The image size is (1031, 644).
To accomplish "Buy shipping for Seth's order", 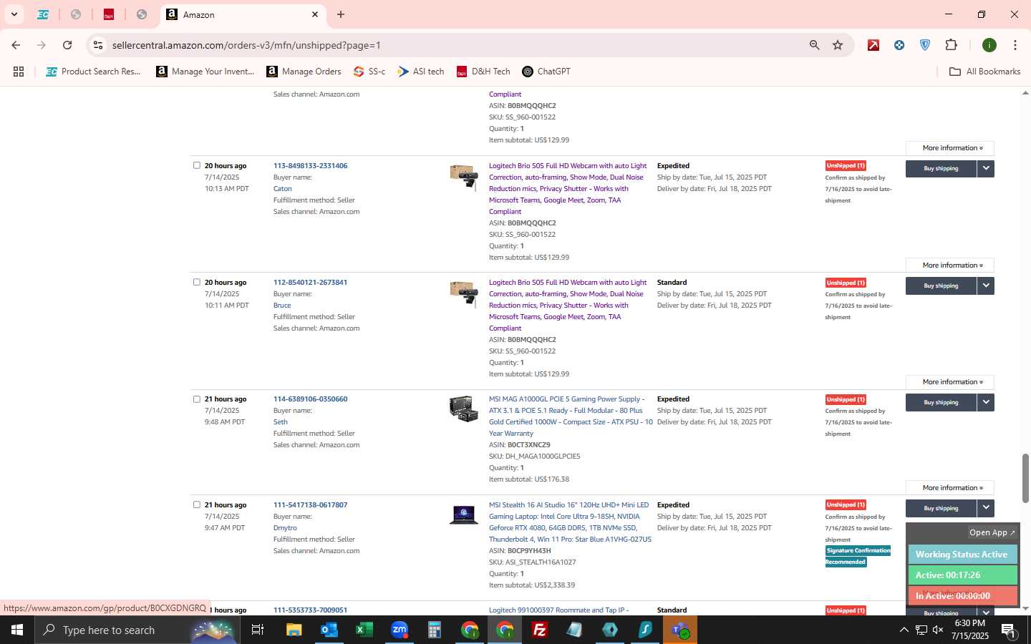I will pyautogui.click(x=941, y=402).
